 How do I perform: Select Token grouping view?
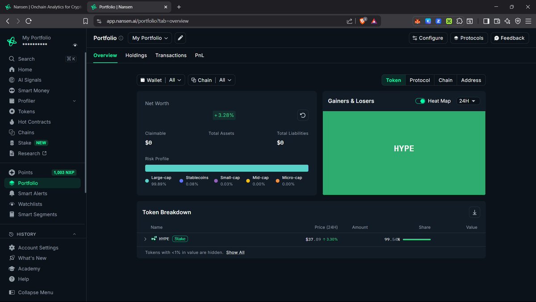click(x=394, y=80)
